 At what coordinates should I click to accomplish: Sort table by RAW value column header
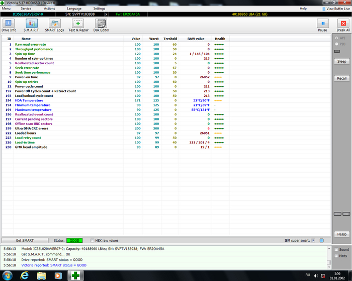tap(196, 38)
